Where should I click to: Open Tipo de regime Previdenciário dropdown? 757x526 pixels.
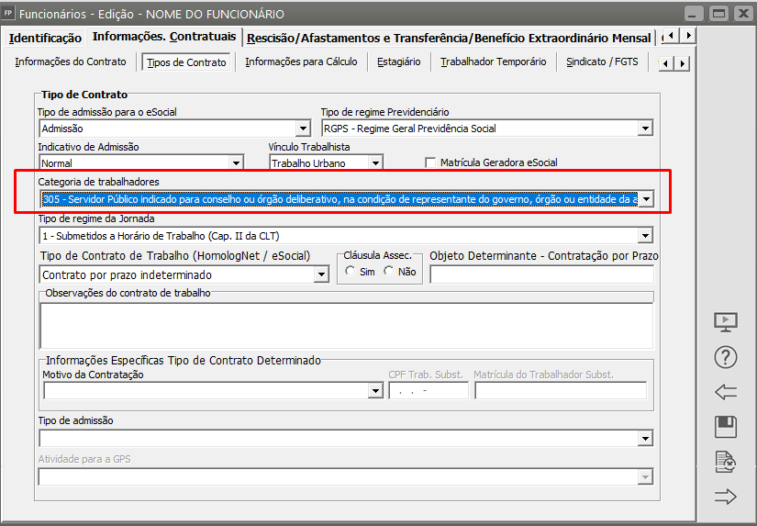645,129
